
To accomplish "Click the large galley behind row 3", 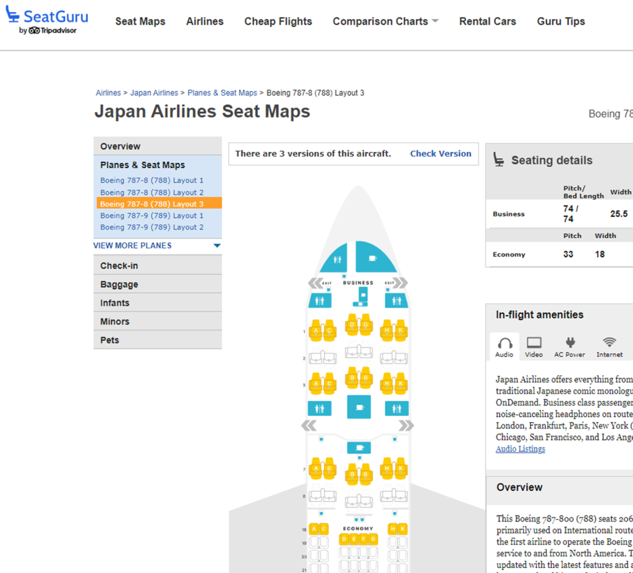I will [x=359, y=407].
